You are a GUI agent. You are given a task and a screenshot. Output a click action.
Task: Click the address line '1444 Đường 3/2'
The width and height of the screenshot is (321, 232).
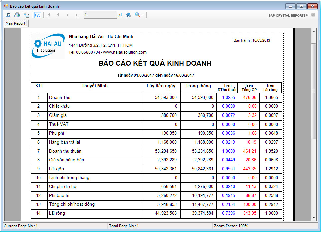click(101, 45)
